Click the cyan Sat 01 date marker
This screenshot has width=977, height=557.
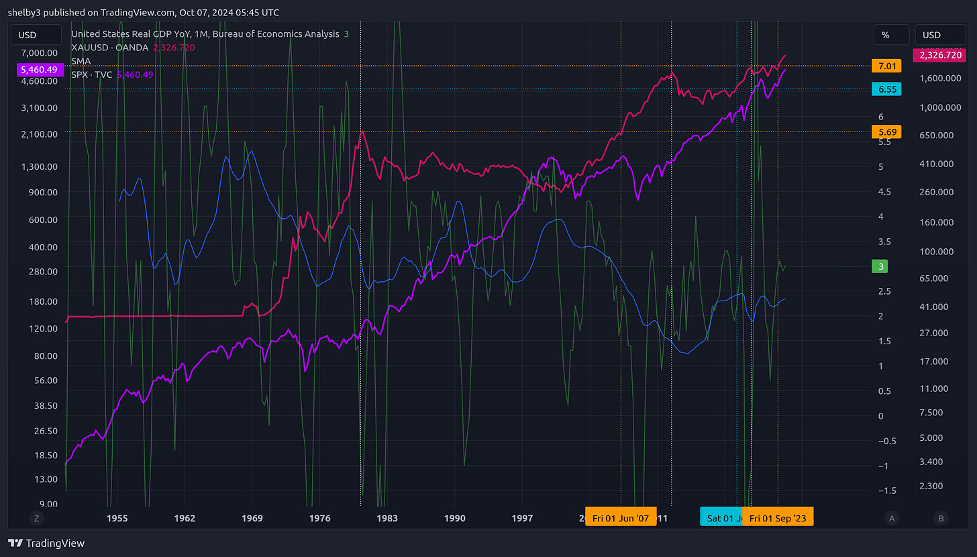pyautogui.click(x=721, y=518)
